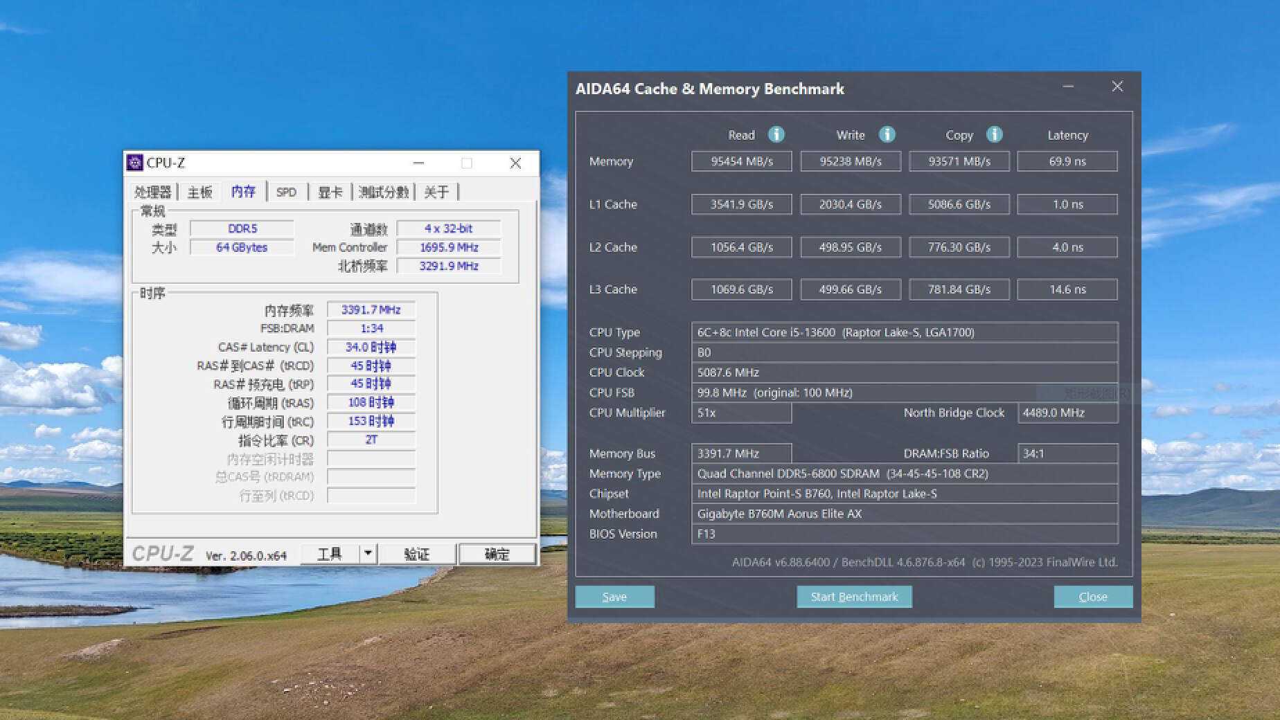Go to the 关于 tab

pos(436,192)
